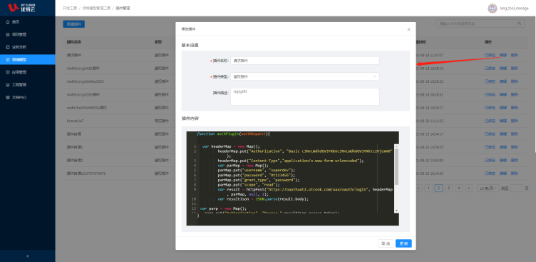Click the 插件管理 breadcrumb
Image resolution: width=536 pixels, height=262 pixels.
coord(123,8)
